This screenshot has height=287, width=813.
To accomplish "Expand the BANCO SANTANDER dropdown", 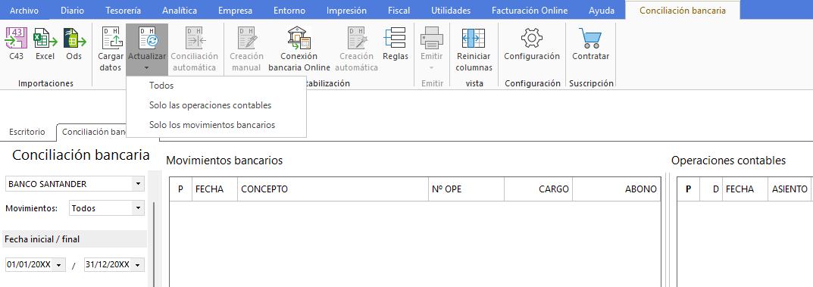I will [x=138, y=184].
